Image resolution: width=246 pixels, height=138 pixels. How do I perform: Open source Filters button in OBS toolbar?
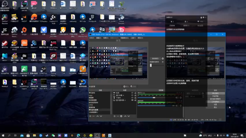click(x=133, y=86)
